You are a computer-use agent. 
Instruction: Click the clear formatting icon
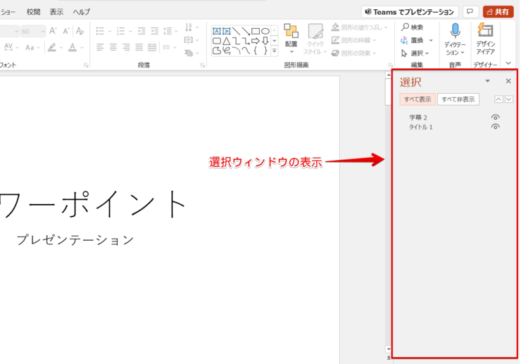click(x=80, y=31)
